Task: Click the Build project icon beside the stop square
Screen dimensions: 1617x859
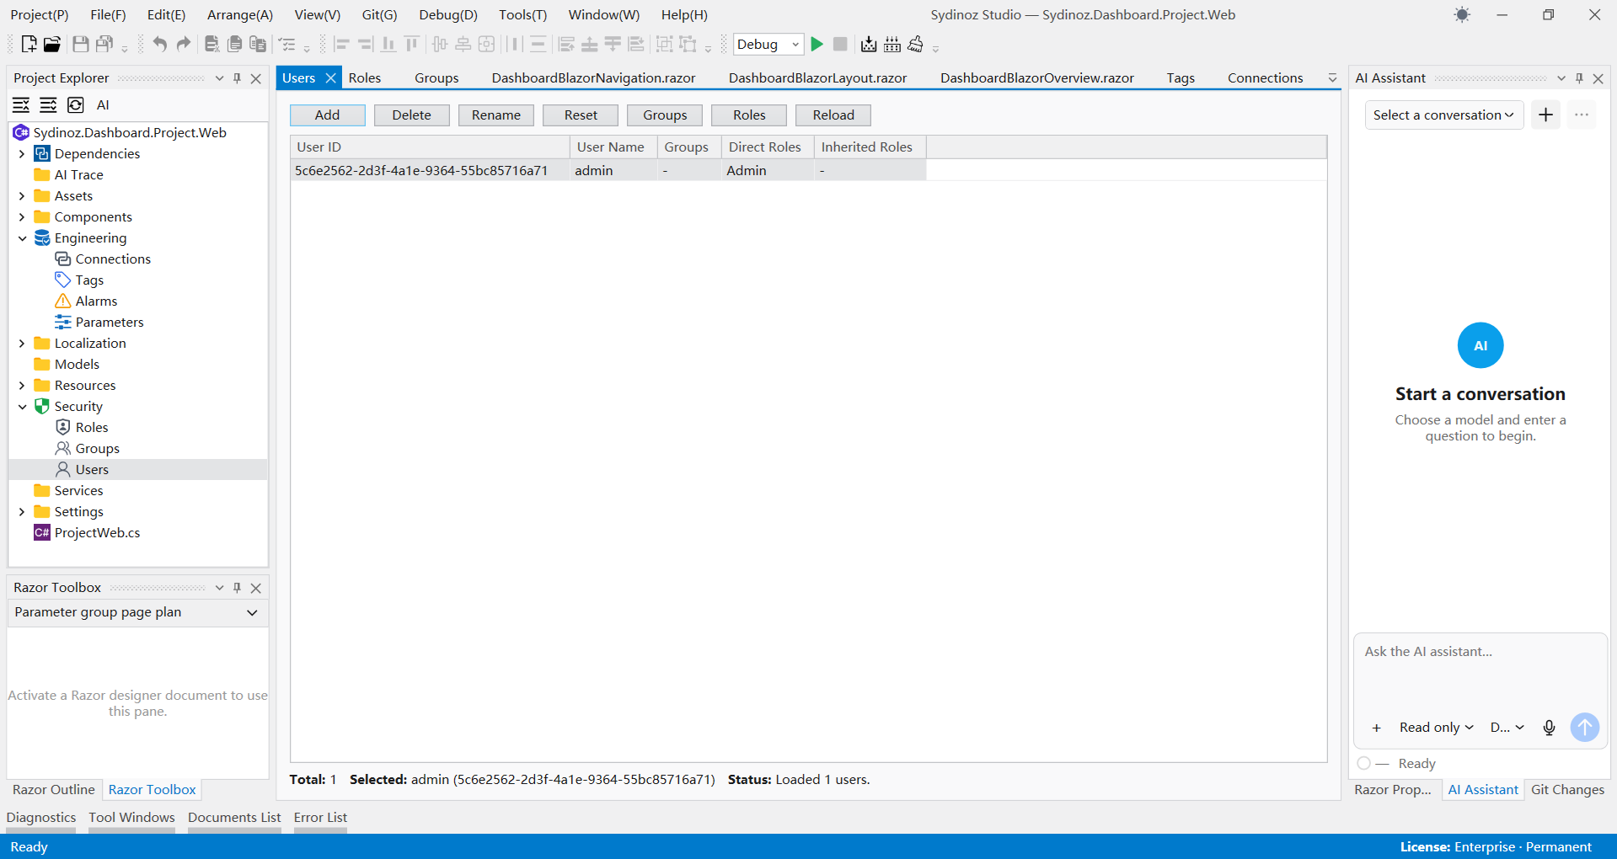Action: point(869,45)
